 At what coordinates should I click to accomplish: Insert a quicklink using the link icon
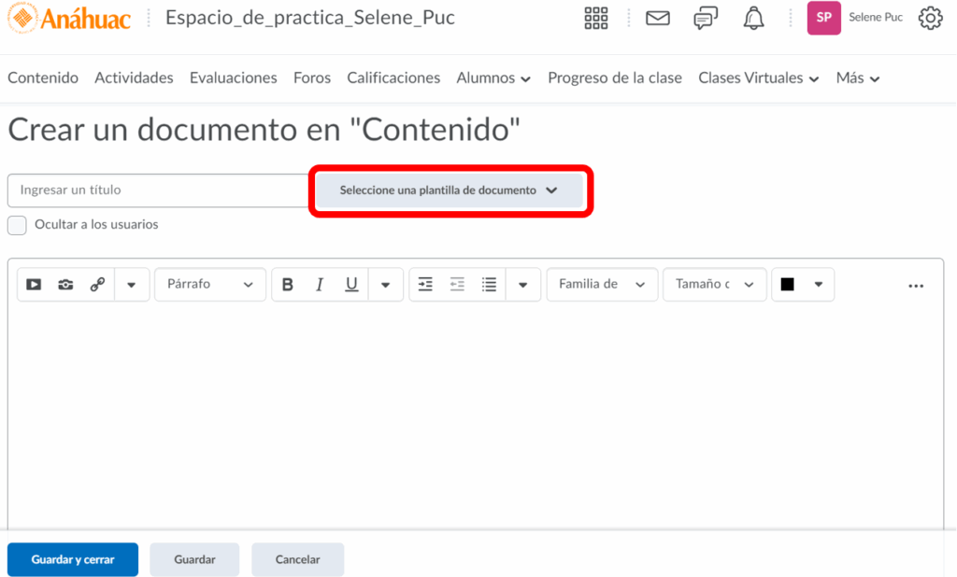coord(97,285)
